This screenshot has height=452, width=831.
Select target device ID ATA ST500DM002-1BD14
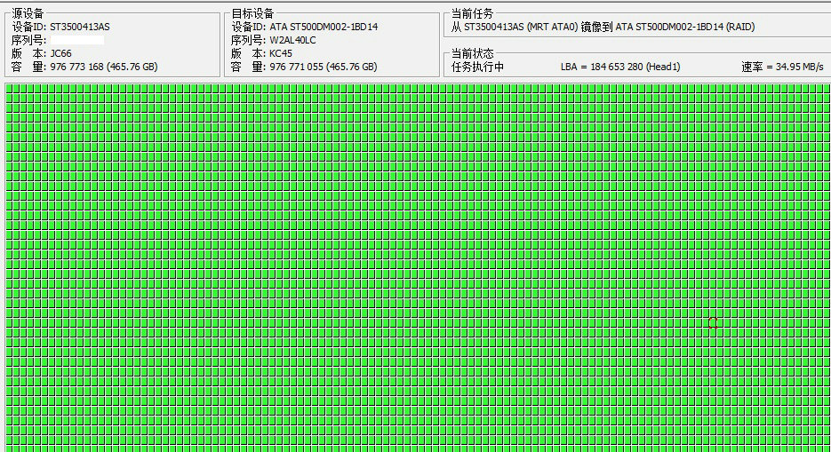point(324,27)
